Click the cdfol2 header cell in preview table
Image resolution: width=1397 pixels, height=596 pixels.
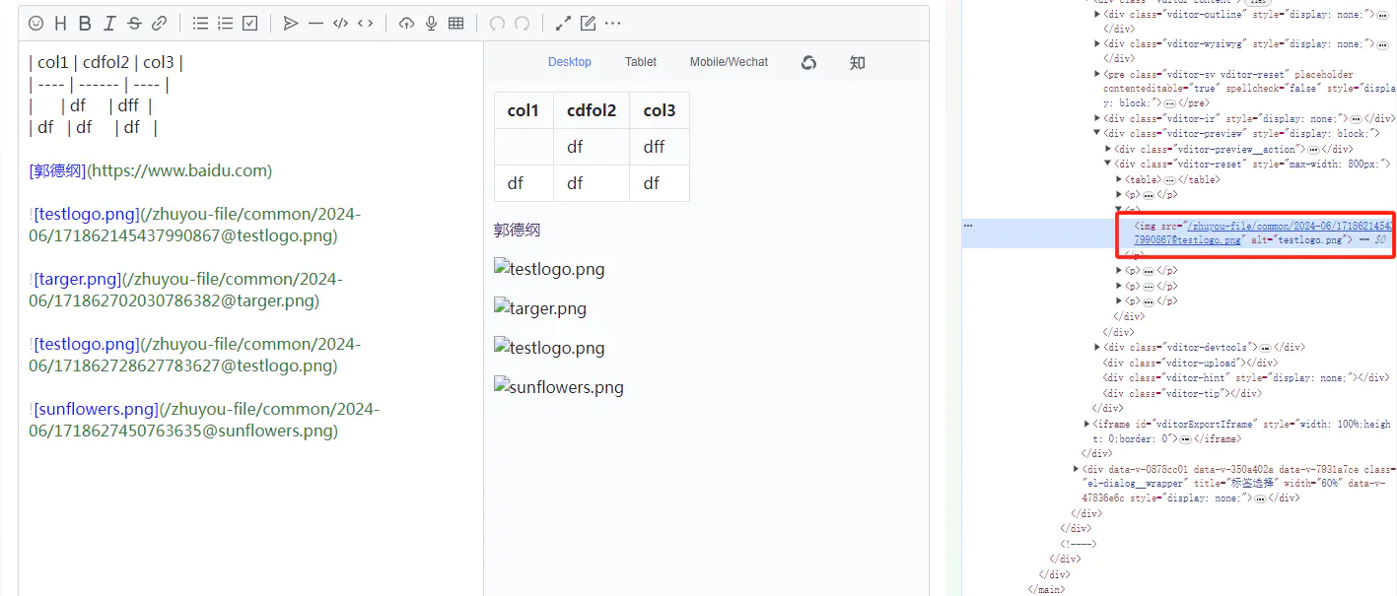tap(592, 110)
